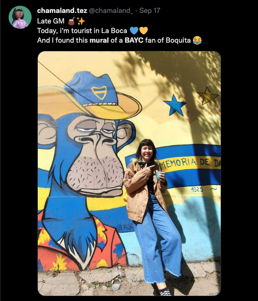Click the chamaland.tez display name

(x=62, y=11)
